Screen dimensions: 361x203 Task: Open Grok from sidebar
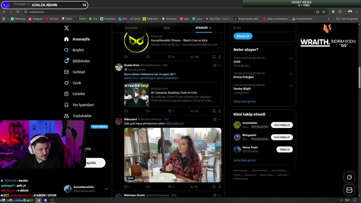point(72,83)
